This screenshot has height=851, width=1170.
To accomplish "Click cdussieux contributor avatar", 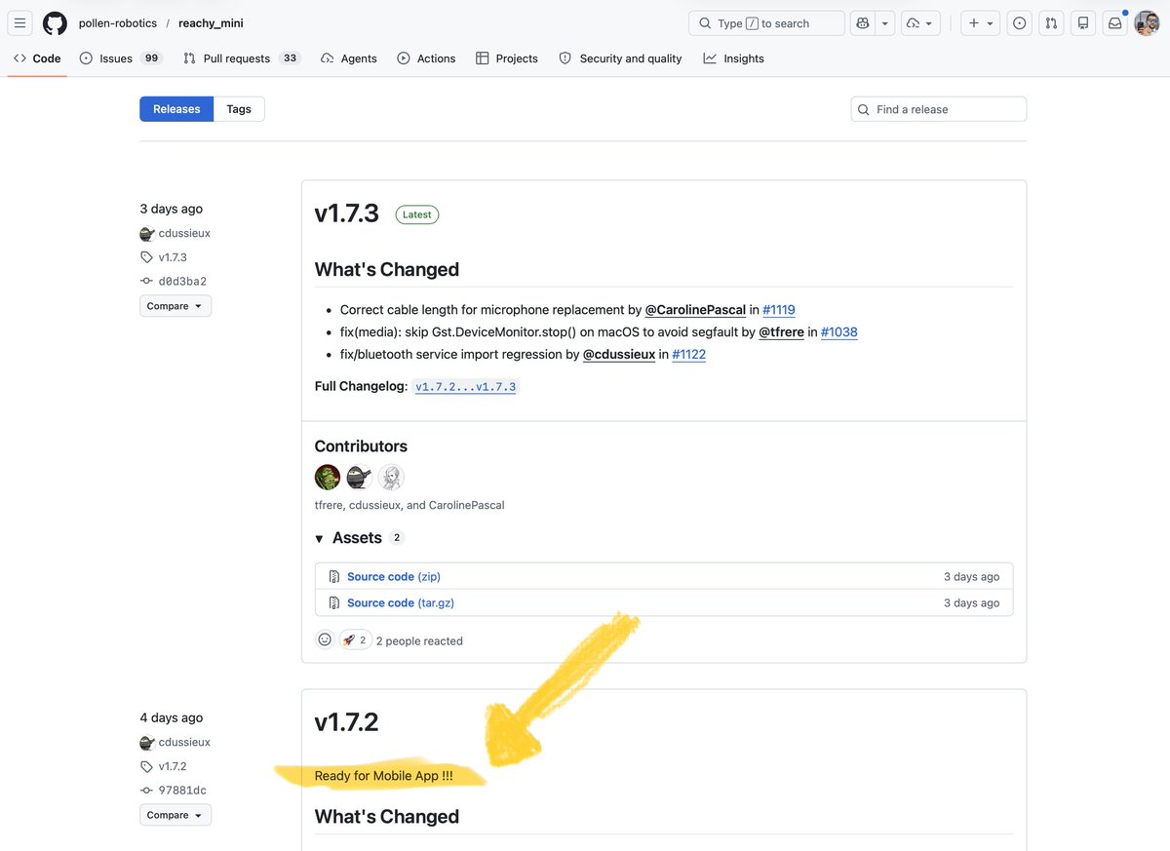I will click(x=359, y=477).
